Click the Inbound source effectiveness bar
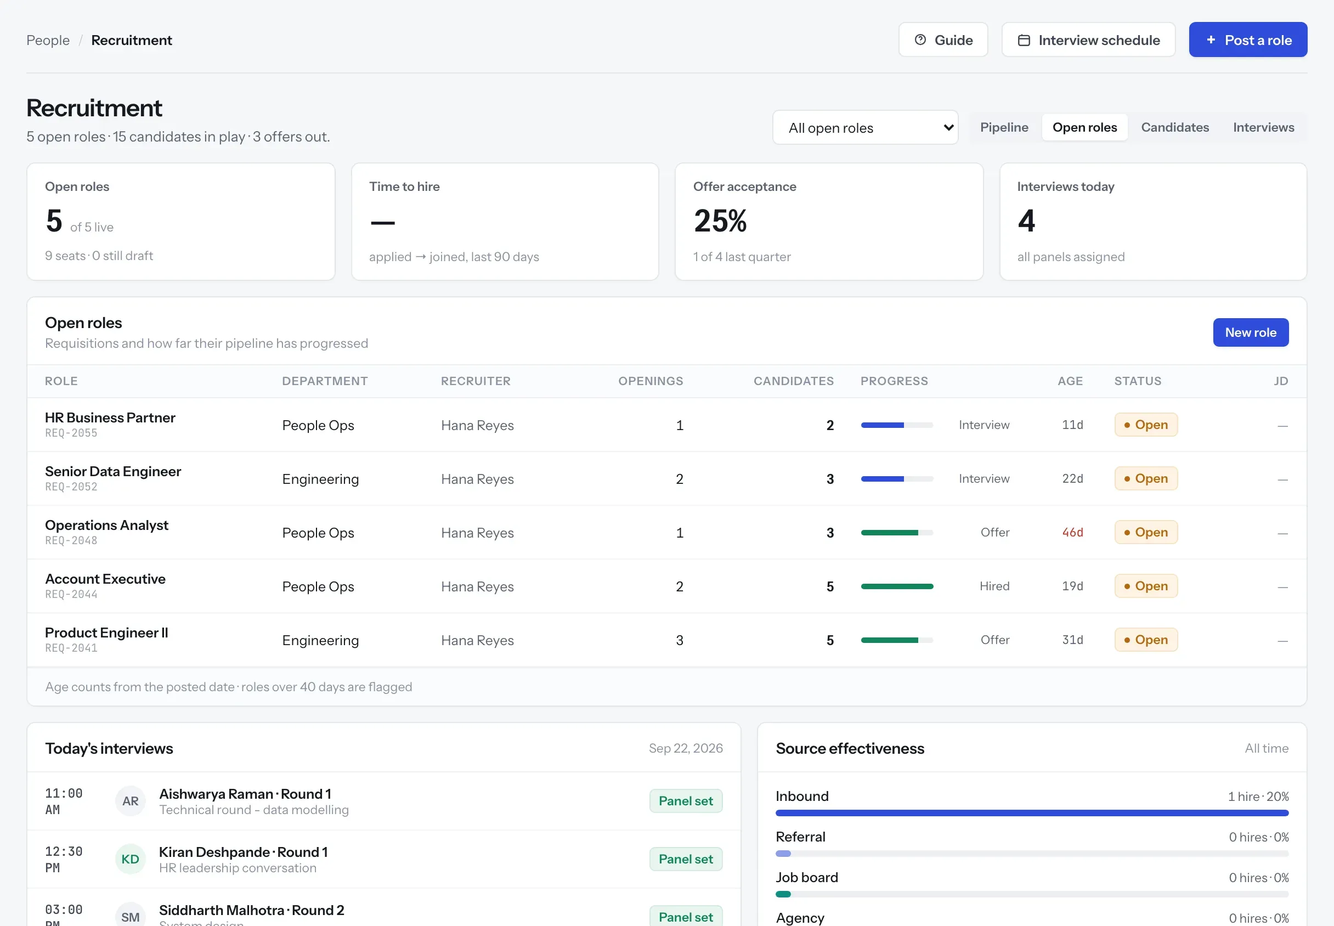The image size is (1334, 926). (x=1031, y=813)
